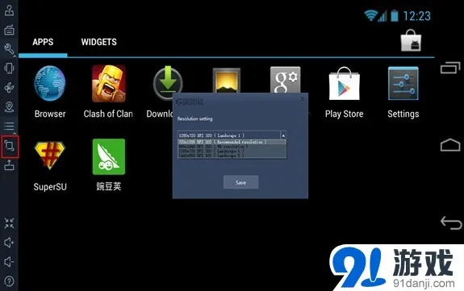Click the battery status icon

(x=395, y=15)
